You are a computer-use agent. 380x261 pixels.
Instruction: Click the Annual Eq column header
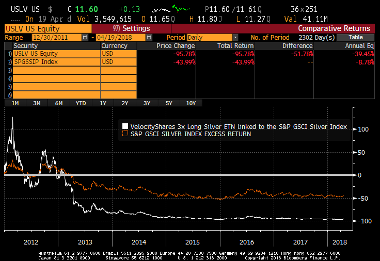(359, 46)
